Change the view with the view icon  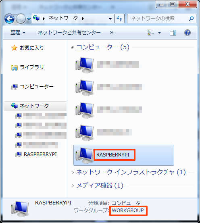(x=151, y=32)
